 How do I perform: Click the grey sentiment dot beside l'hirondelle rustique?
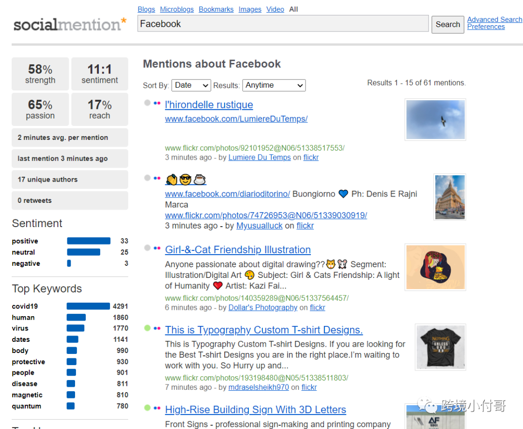coord(147,103)
